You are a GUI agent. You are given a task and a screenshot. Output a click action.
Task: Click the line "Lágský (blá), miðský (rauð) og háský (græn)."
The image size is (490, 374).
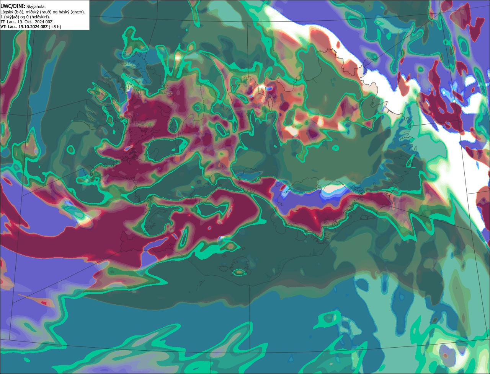click(43, 12)
